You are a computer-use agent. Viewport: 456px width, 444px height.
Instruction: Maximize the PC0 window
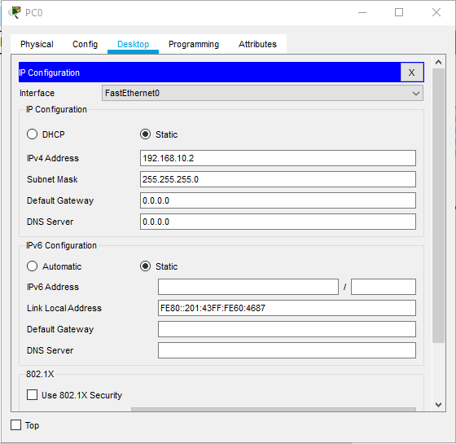tap(399, 12)
